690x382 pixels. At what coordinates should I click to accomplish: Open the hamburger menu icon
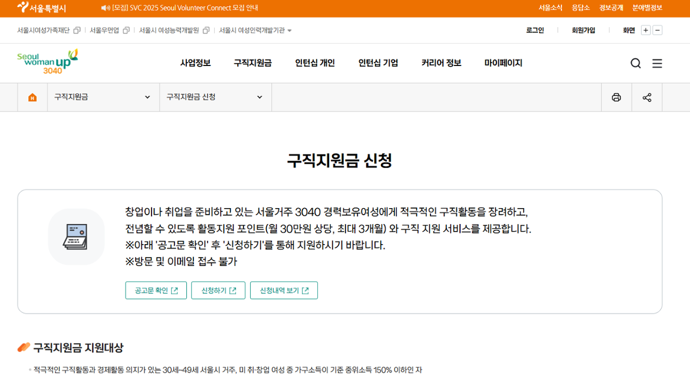[657, 63]
